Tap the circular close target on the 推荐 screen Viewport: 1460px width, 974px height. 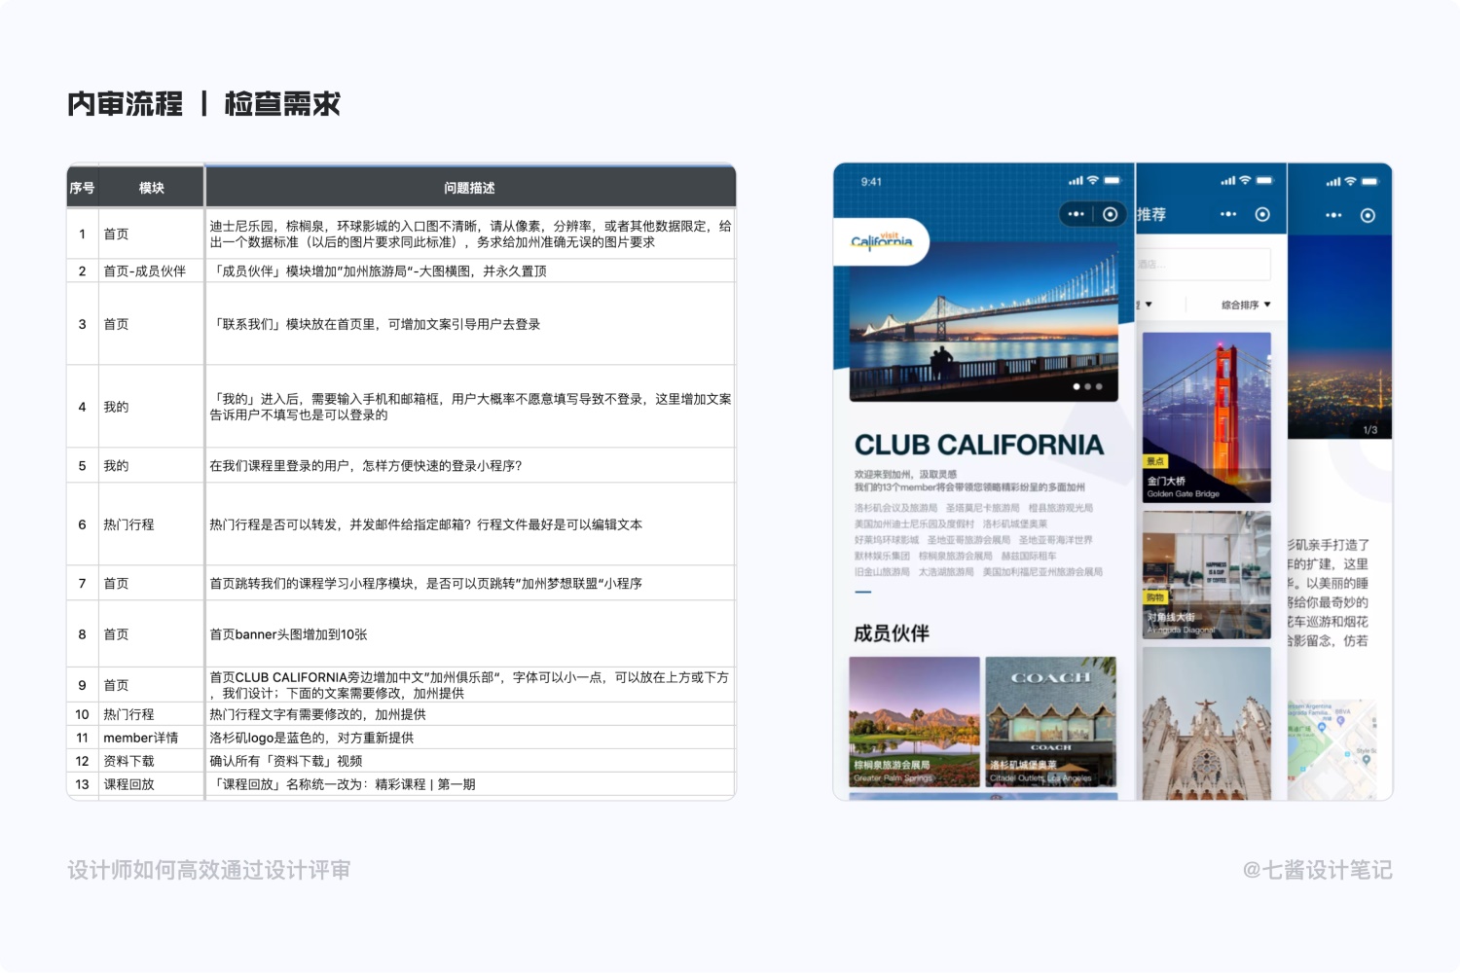click(1262, 214)
